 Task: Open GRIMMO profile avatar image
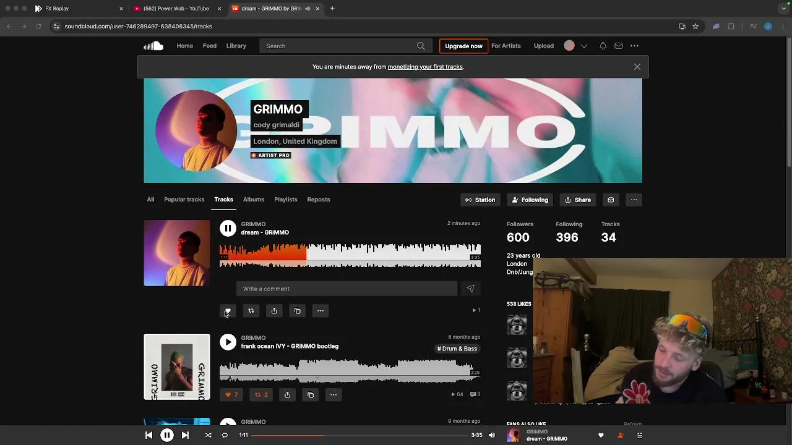pos(196,130)
